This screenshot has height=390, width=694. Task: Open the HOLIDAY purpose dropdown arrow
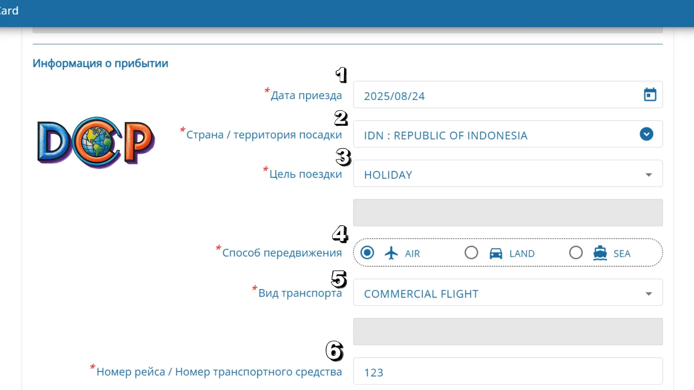[649, 175]
